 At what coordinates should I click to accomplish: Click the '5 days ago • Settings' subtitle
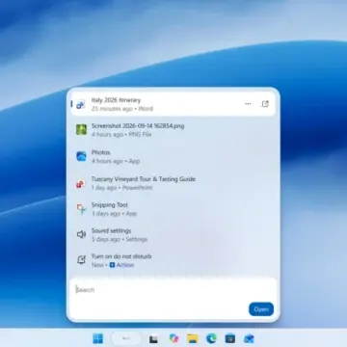coord(120,239)
